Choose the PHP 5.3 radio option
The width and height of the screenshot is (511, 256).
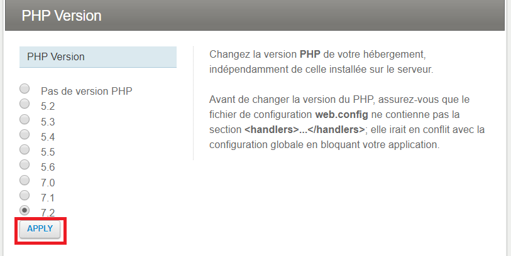click(x=25, y=119)
